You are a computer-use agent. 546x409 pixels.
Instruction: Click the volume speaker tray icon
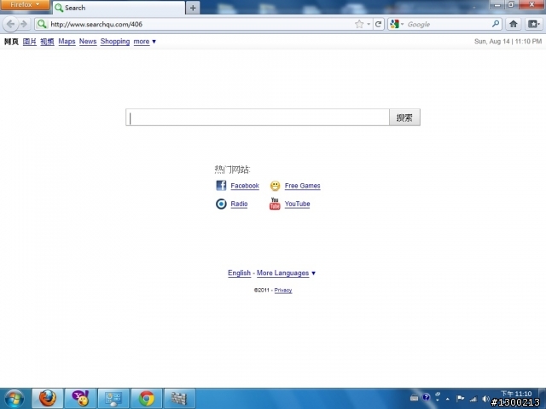pyautogui.click(x=485, y=399)
